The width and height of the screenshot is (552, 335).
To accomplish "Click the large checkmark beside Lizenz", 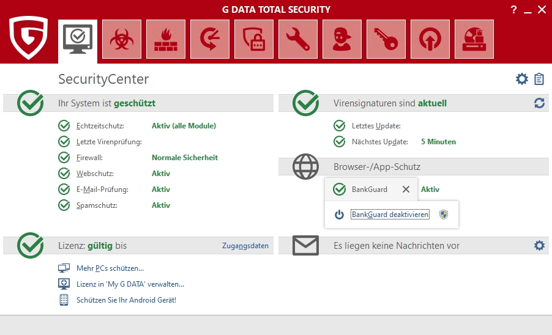I will click(30, 245).
